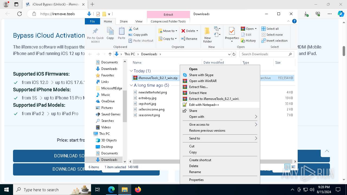The width and height of the screenshot is (347, 195).
Task: Click Invert selection in ribbon
Action: pyautogui.click(x=274, y=41)
